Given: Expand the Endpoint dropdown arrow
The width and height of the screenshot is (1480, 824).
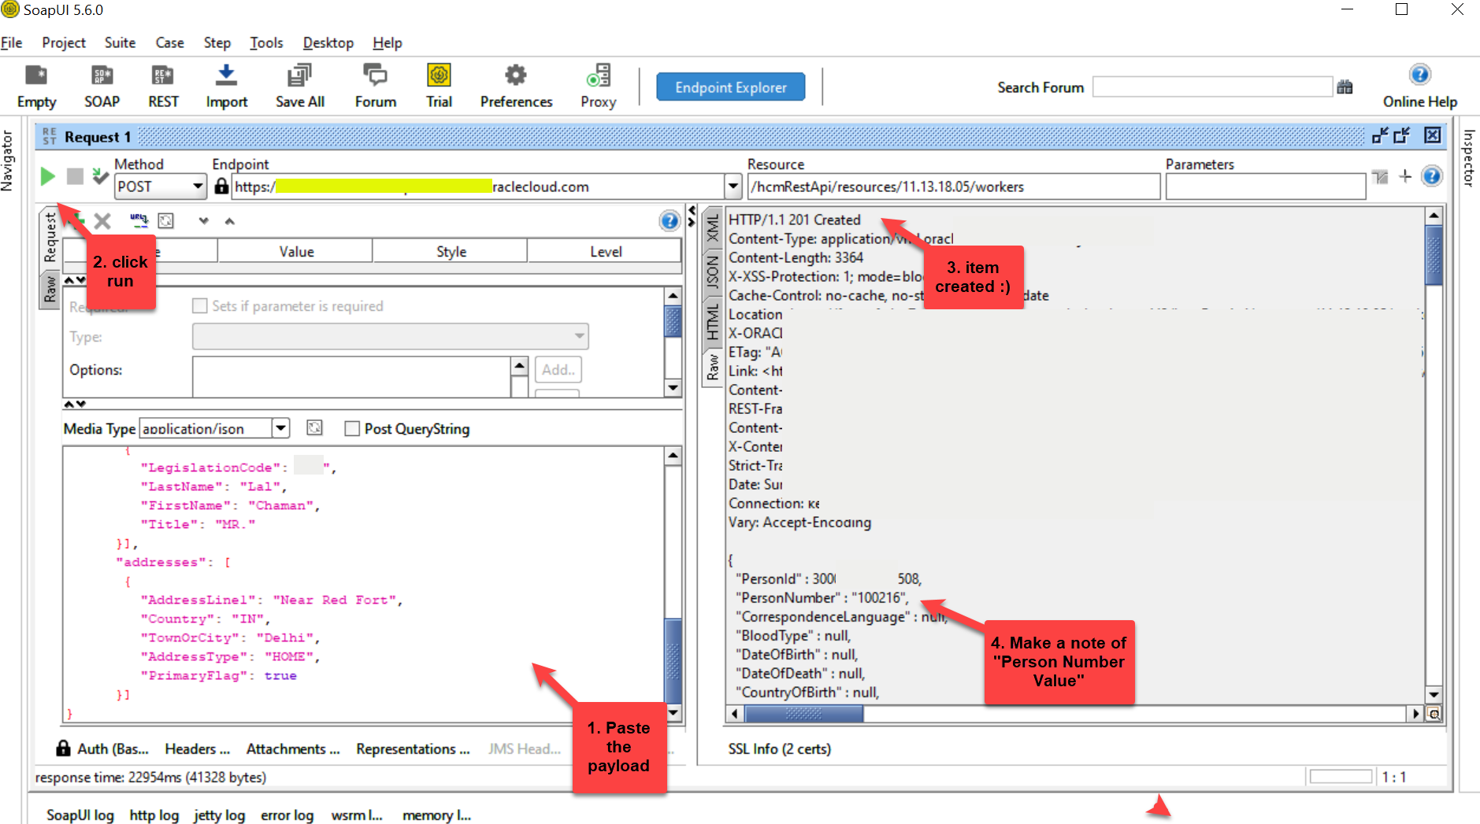Looking at the screenshot, I should tap(733, 187).
